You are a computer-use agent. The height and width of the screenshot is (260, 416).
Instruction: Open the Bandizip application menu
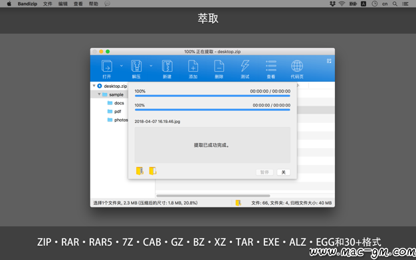(x=27, y=4)
